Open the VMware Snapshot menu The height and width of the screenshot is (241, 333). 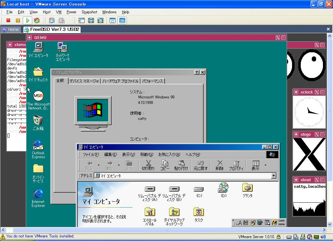pos(89,12)
